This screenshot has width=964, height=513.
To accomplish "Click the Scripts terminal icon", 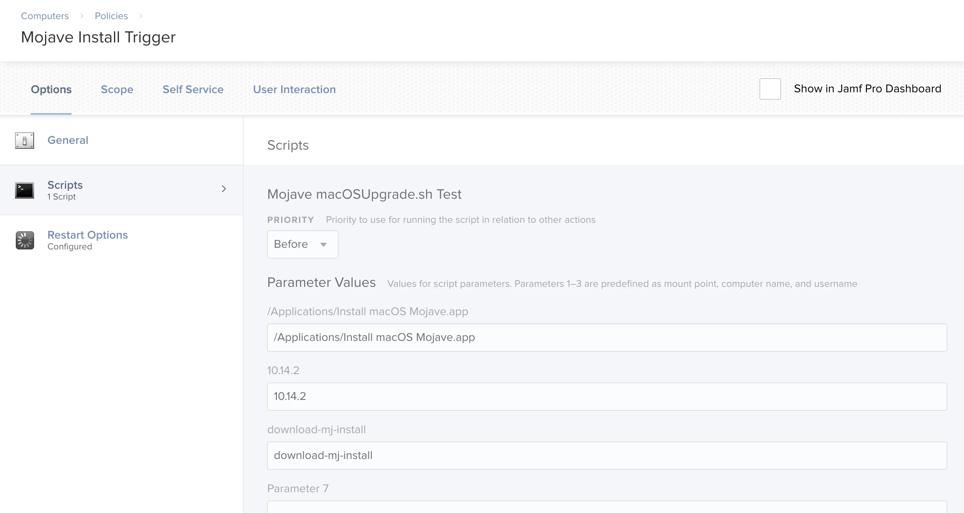I will tap(25, 190).
